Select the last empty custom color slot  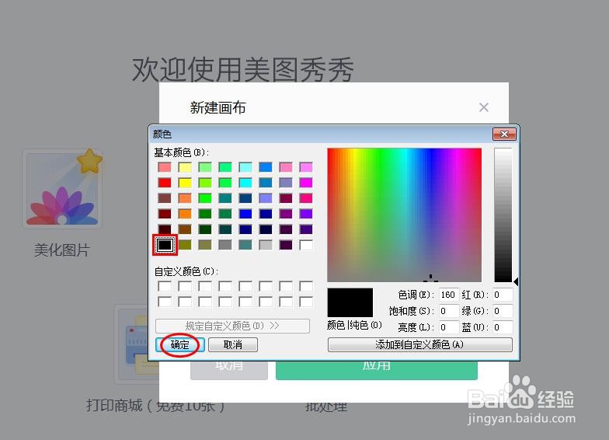(x=306, y=302)
